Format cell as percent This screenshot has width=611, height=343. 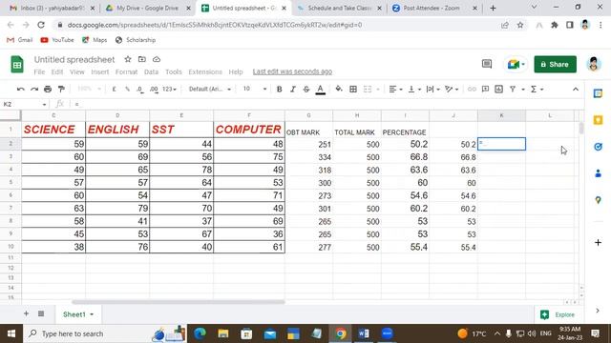[127, 89]
